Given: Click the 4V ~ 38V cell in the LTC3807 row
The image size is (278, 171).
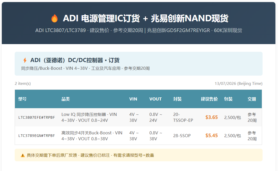Looking at the screenshot, I should 134,117.
